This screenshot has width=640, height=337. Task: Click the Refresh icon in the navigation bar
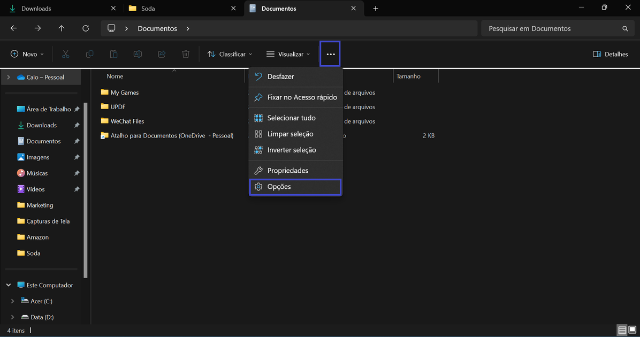(86, 28)
